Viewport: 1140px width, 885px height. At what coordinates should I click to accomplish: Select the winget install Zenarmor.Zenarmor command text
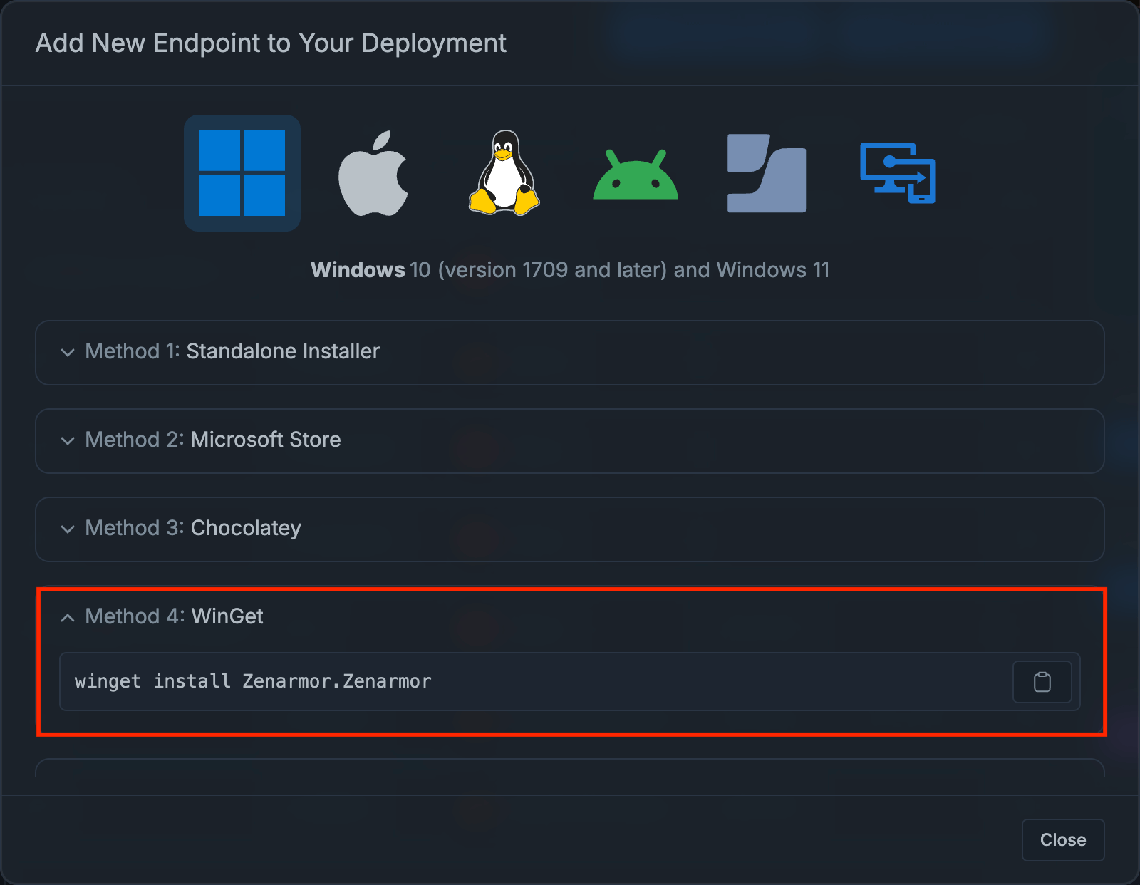[x=253, y=681]
